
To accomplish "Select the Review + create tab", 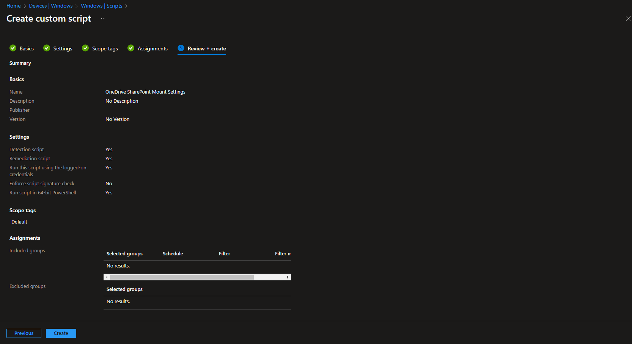I will click(207, 48).
